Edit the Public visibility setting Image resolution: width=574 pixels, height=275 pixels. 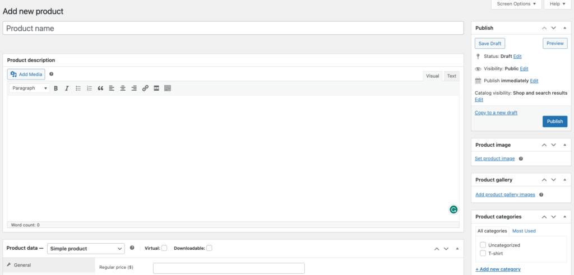pyautogui.click(x=524, y=68)
